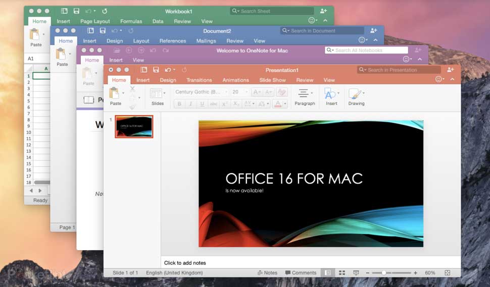Switch to Slide Sorter grid view
Image resolution: width=490 pixels, height=287 pixels.
click(x=342, y=273)
